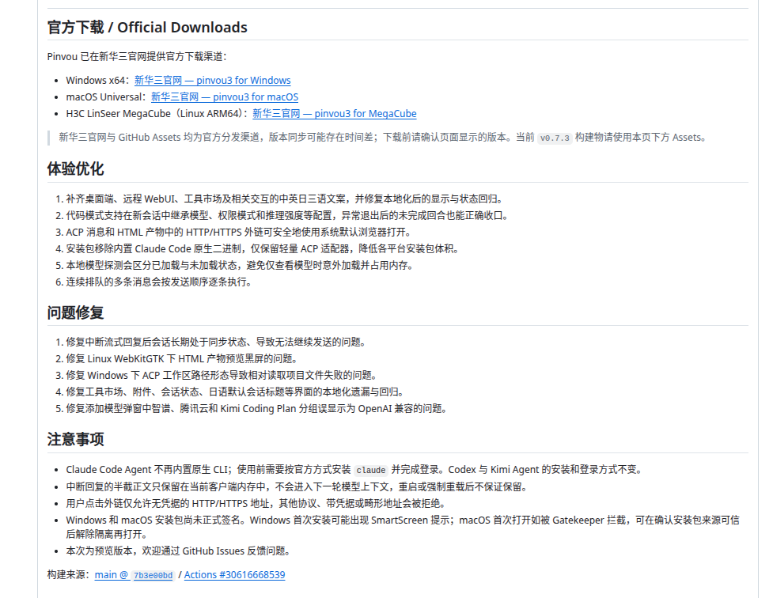
Task: Click the inline 'claude' code snippet
Action: click(371, 470)
